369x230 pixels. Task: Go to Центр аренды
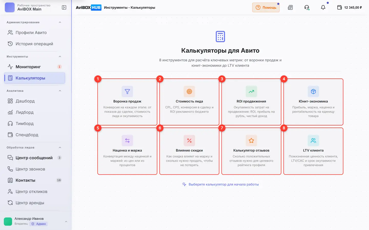pyautogui.click(x=35, y=203)
